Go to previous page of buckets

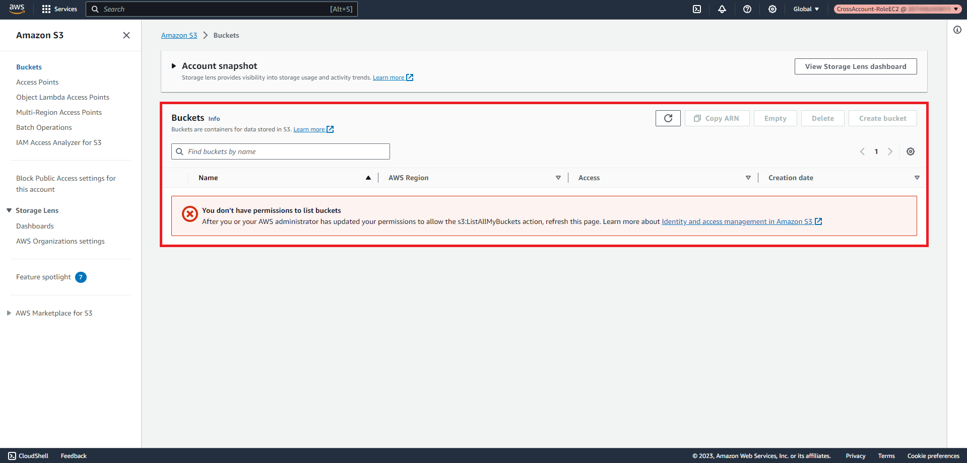pyautogui.click(x=862, y=151)
